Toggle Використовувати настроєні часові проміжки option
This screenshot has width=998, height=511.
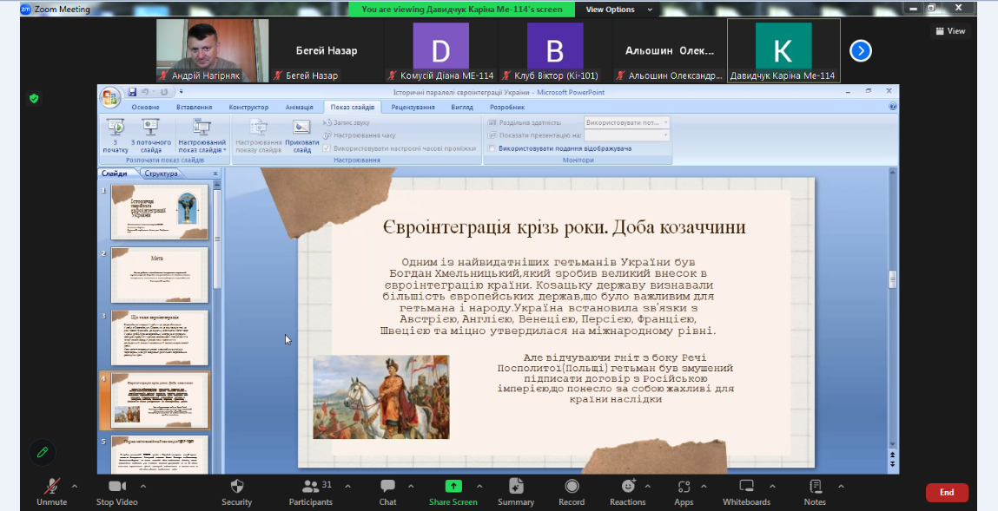327,149
